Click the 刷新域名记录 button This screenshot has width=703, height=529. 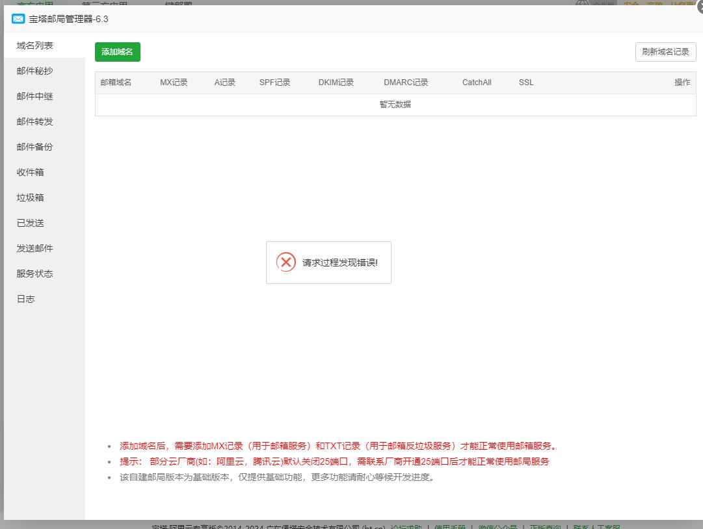tap(665, 52)
